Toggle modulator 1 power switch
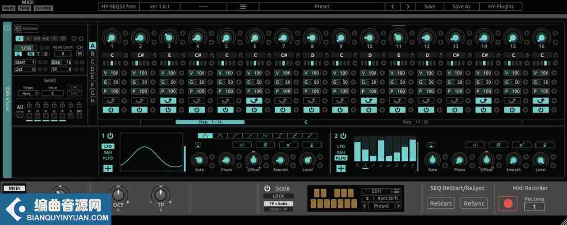Image resolution: width=567 pixels, height=225 pixels. [110, 135]
